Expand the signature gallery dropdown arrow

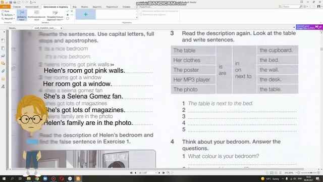137,18
